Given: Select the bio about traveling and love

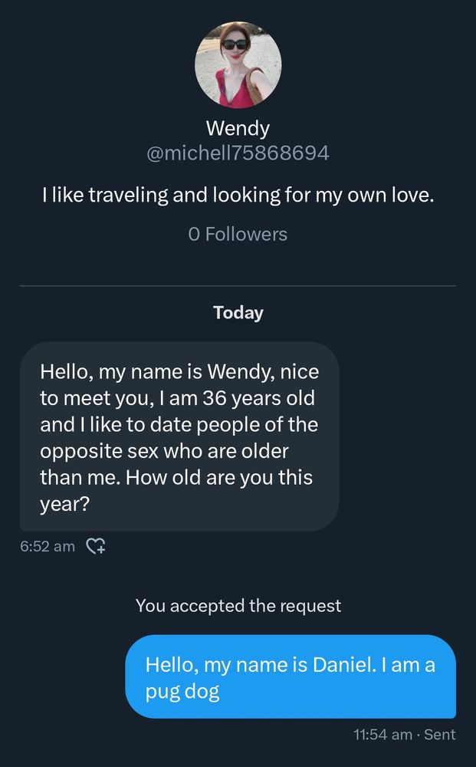Looking at the screenshot, I should click(238, 196).
